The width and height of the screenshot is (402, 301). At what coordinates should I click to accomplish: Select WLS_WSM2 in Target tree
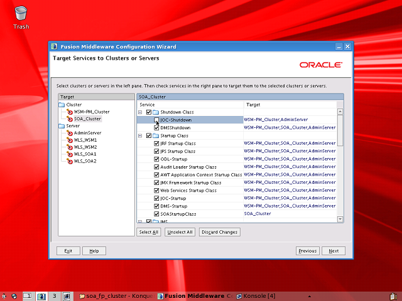(85, 147)
